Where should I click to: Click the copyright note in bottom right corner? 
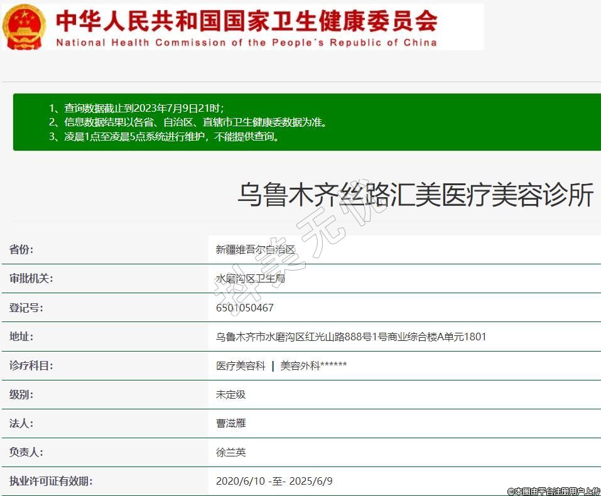[x=553, y=491]
